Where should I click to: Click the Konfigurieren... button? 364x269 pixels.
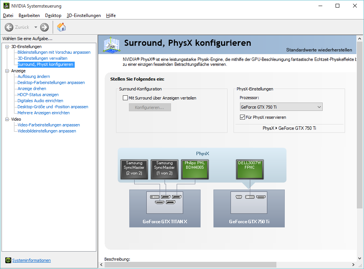click(150, 107)
